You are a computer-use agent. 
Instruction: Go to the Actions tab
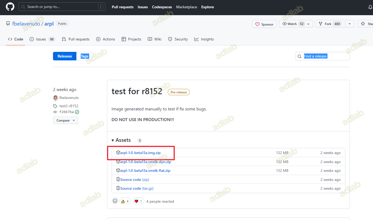(x=106, y=39)
